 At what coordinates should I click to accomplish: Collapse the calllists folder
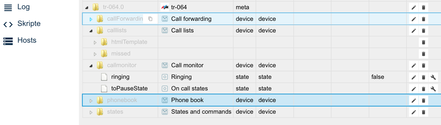click(91, 31)
